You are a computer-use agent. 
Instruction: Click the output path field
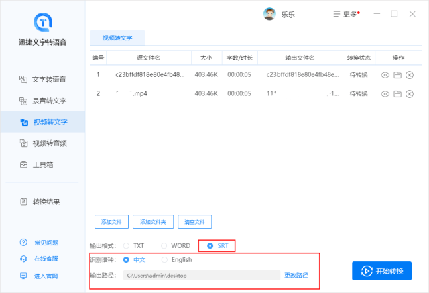coord(202,276)
